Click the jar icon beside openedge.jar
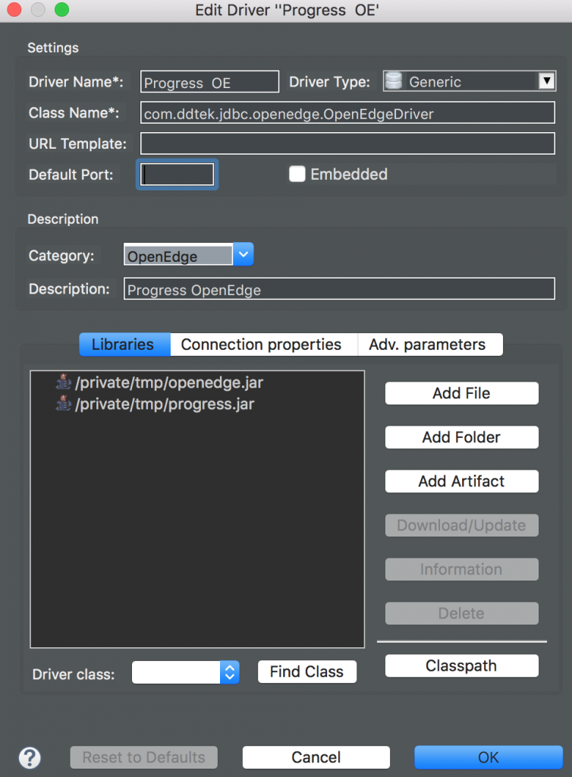The height and width of the screenshot is (777, 572). click(x=63, y=382)
